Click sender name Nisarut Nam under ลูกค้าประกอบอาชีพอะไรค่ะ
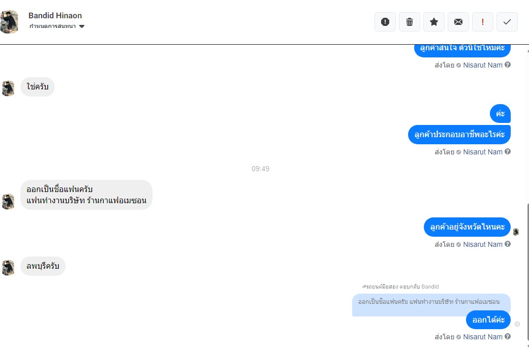 (482, 152)
